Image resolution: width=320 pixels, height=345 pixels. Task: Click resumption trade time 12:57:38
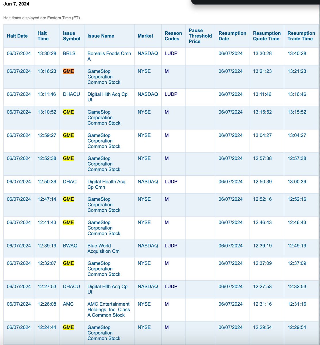(297, 158)
